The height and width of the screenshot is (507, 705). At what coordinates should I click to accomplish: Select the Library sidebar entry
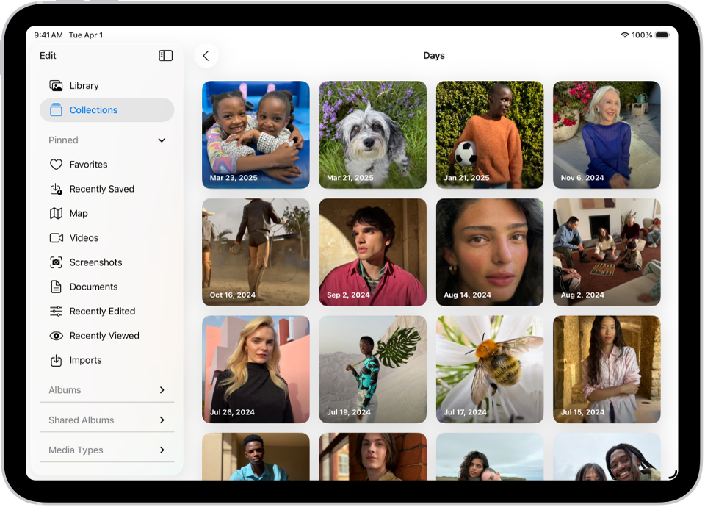[83, 85]
